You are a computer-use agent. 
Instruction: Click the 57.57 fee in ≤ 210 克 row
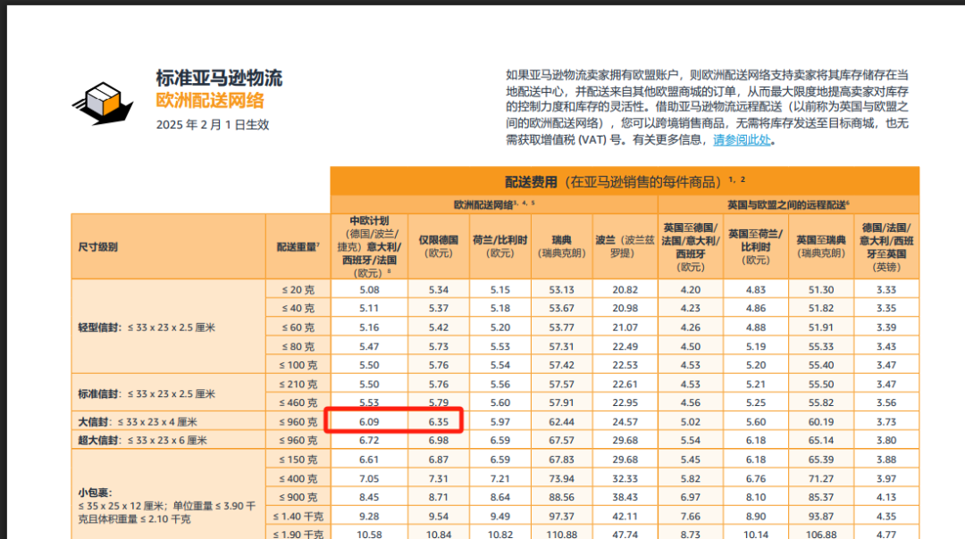[x=561, y=384]
